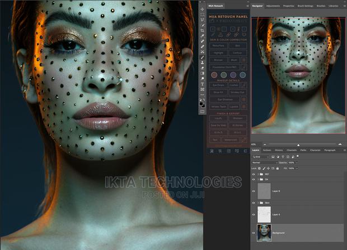347x250 pixels.
Task: Filter layers by shape layers icon
Action: 288,157
